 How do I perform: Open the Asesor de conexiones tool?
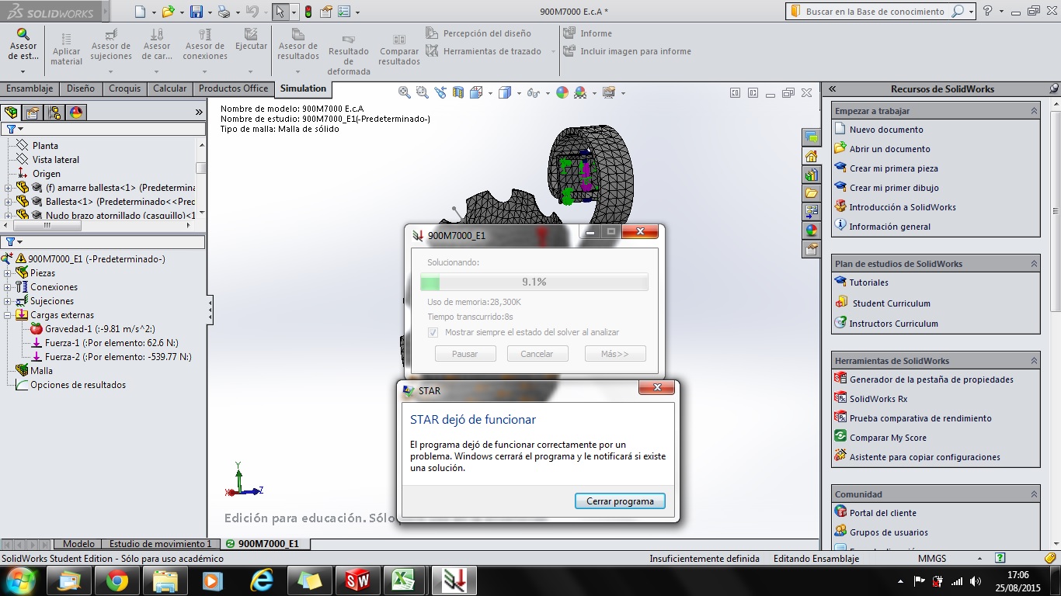point(205,46)
